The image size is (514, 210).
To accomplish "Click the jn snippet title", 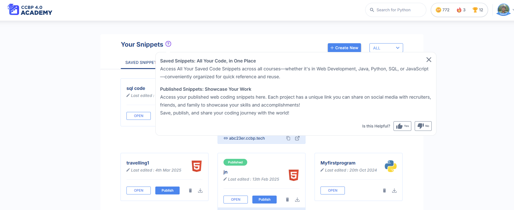I will point(225,172).
